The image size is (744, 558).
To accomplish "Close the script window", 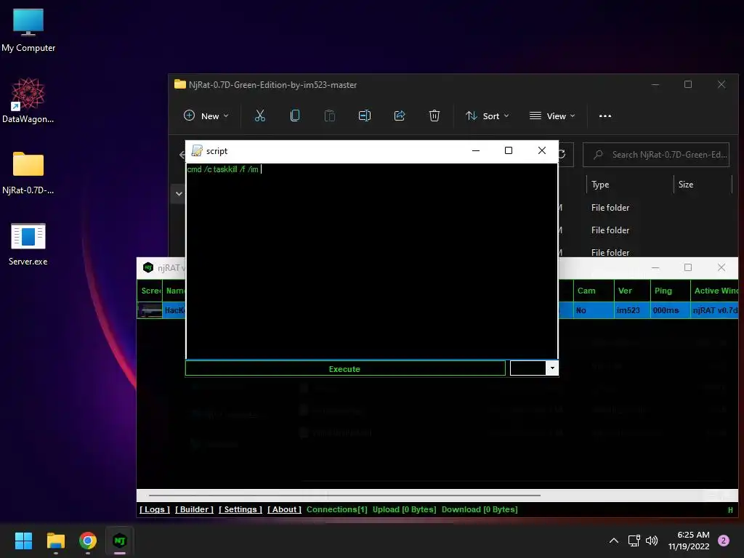I will pyautogui.click(x=542, y=150).
